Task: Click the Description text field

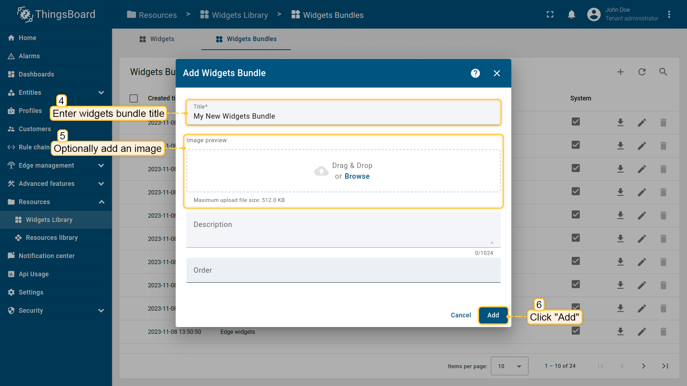Action: (343, 229)
